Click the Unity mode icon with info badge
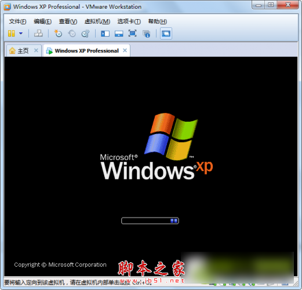This screenshot has height=290, width=302. (146, 34)
